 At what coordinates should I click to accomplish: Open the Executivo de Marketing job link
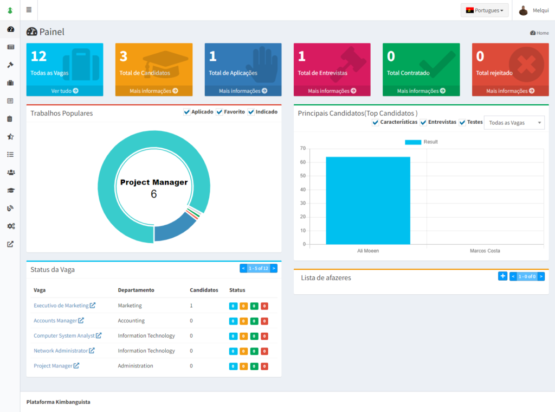click(61, 306)
